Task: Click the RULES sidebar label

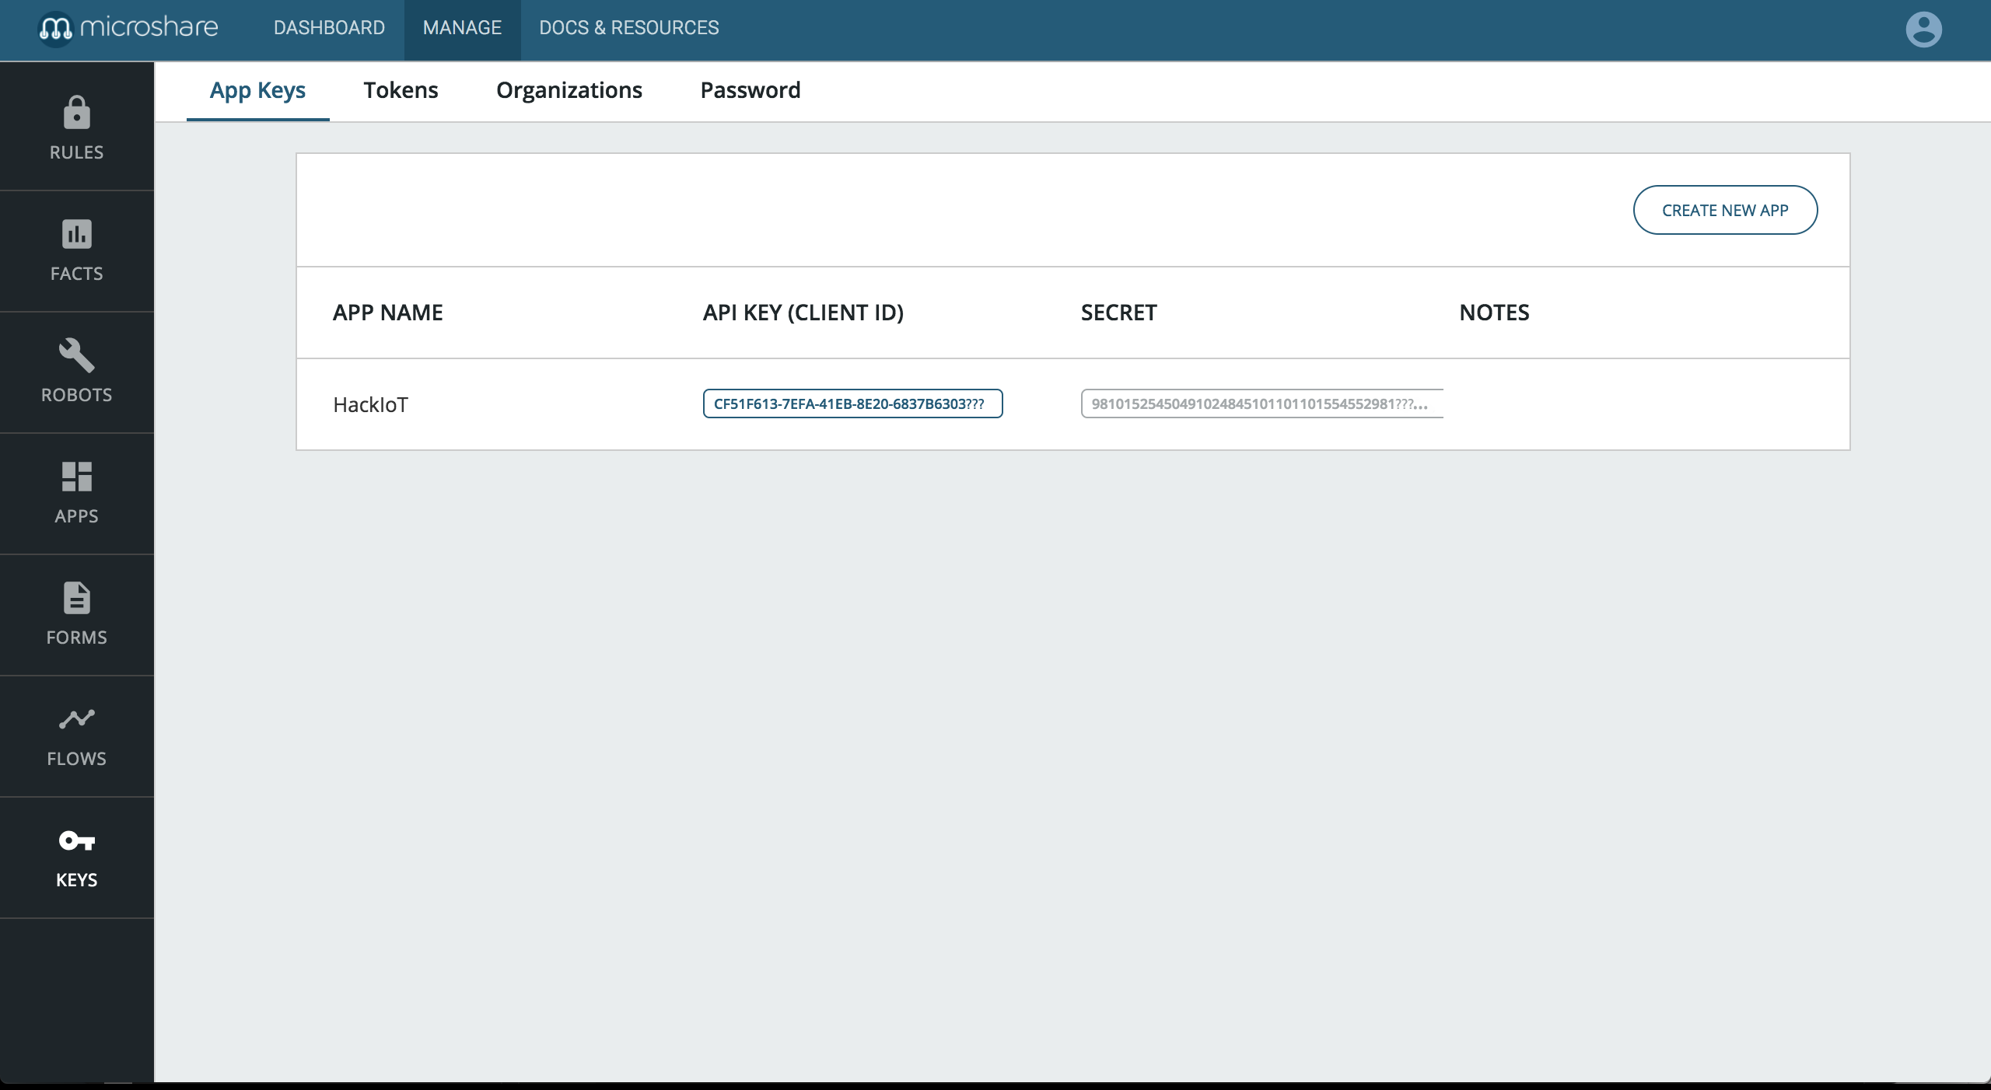Action: click(x=76, y=152)
